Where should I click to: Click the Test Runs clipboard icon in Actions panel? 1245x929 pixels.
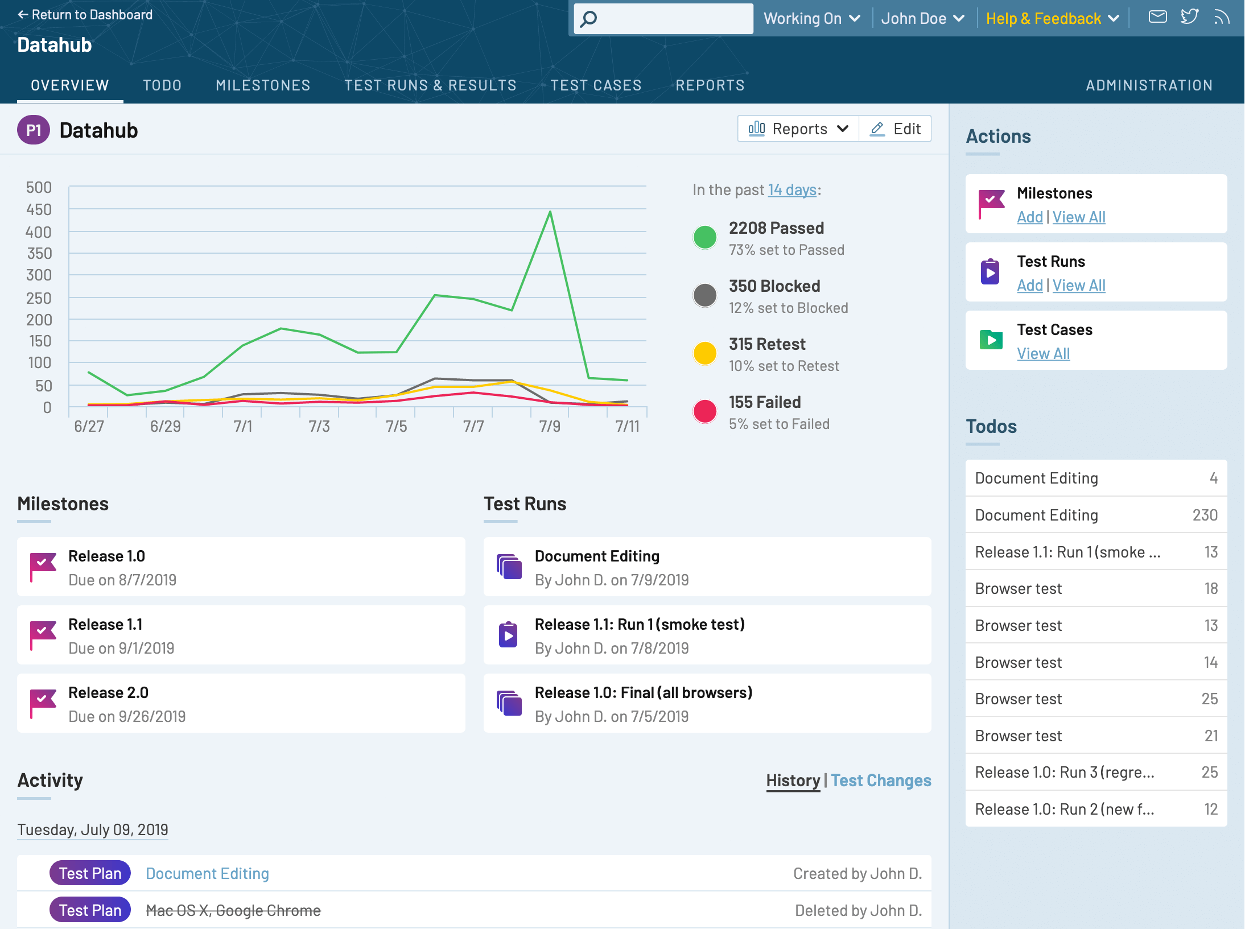[x=991, y=271]
